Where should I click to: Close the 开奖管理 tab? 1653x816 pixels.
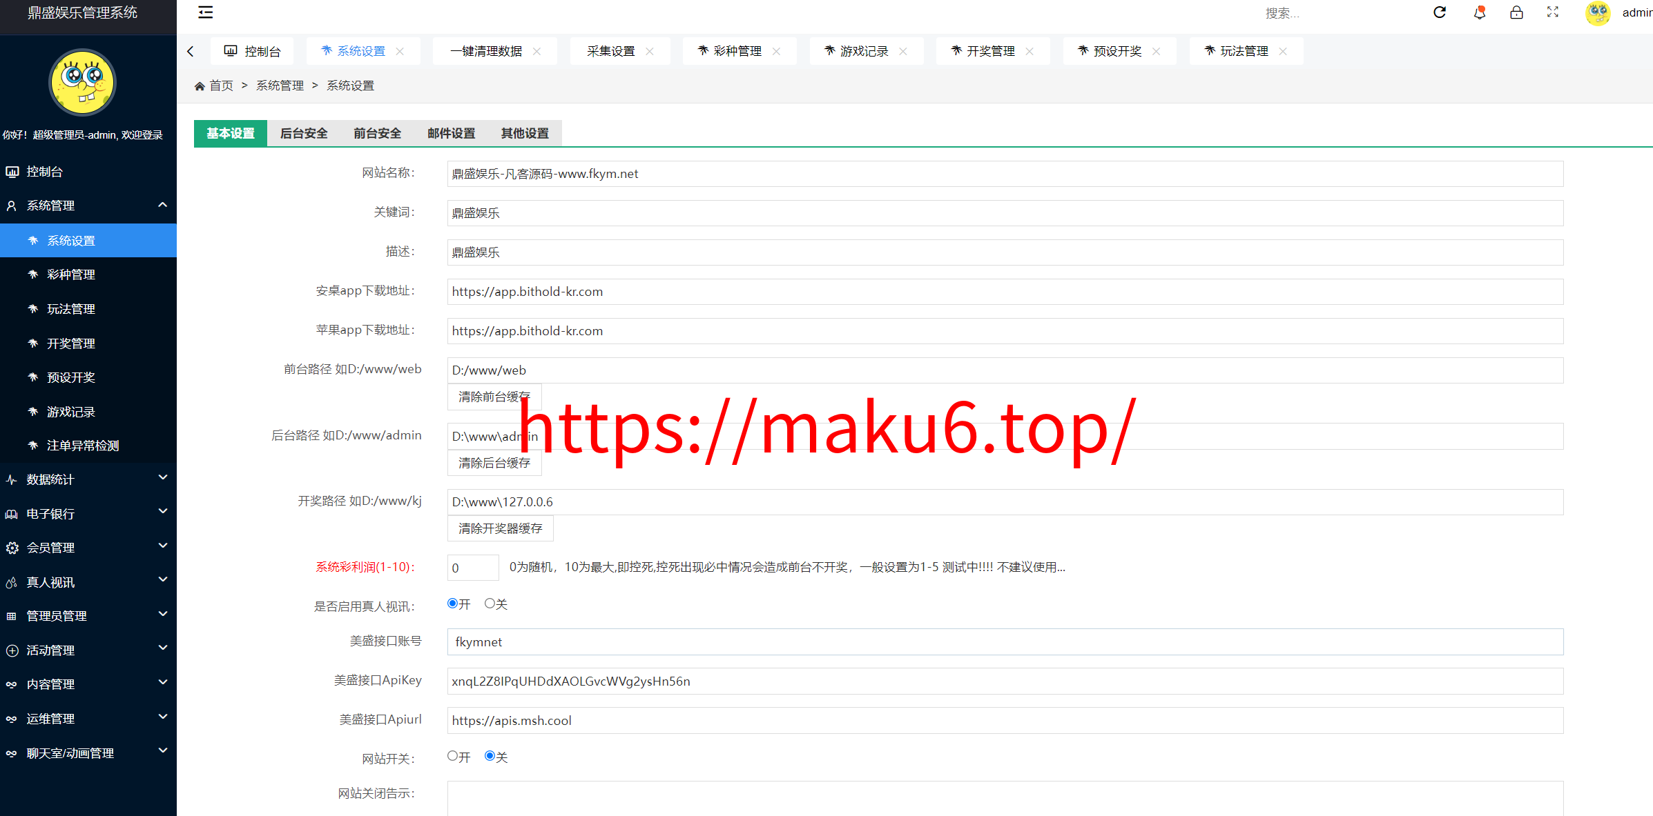(1029, 51)
